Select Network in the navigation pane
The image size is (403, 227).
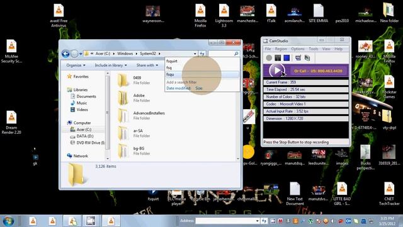coord(81,156)
